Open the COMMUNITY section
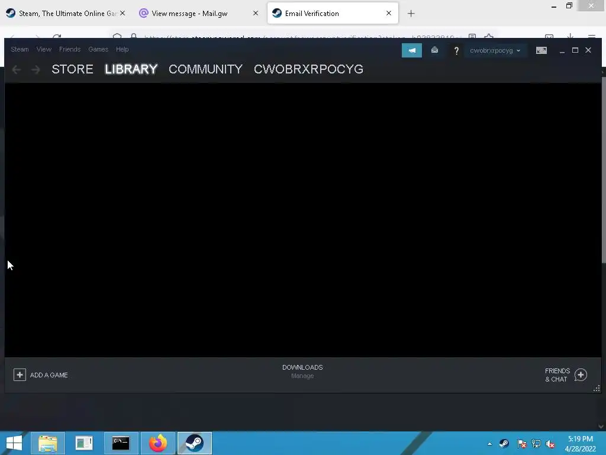 (205, 69)
